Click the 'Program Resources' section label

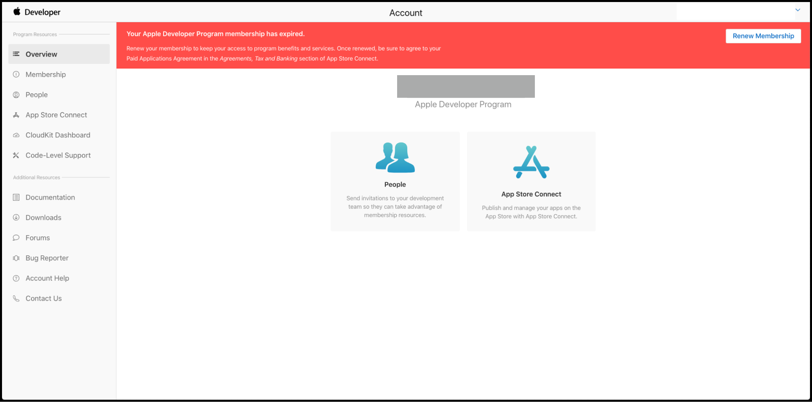(x=35, y=34)
